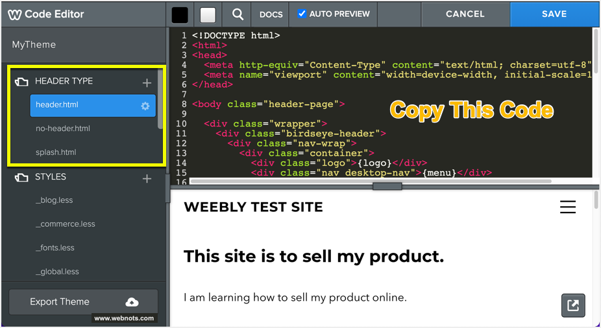
Task: Add a new file under STYLES
Action: 147,179
